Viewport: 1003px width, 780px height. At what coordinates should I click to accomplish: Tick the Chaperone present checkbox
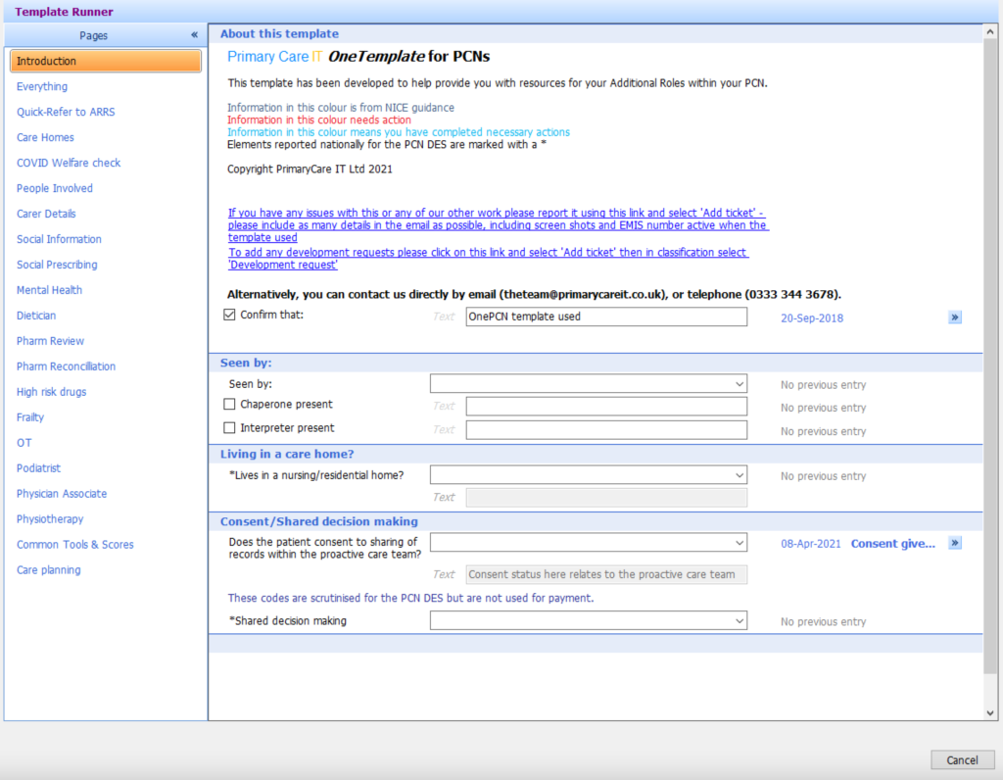229,405
